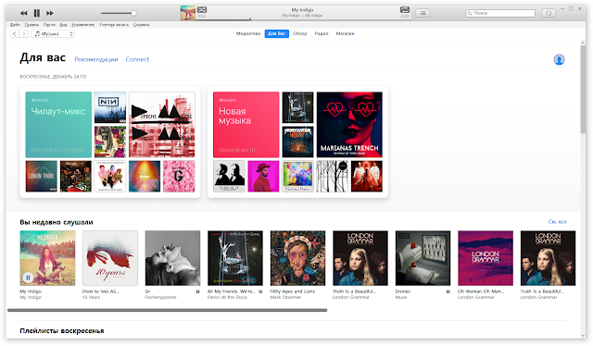Switch to the Радио tab
The width and height of the screenshot is (593, 346).
[x=322, y=33]
